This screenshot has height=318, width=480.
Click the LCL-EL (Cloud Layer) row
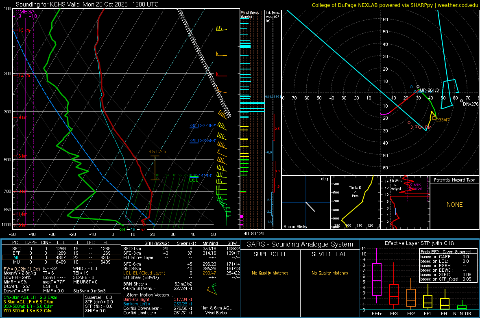[181, 273]
